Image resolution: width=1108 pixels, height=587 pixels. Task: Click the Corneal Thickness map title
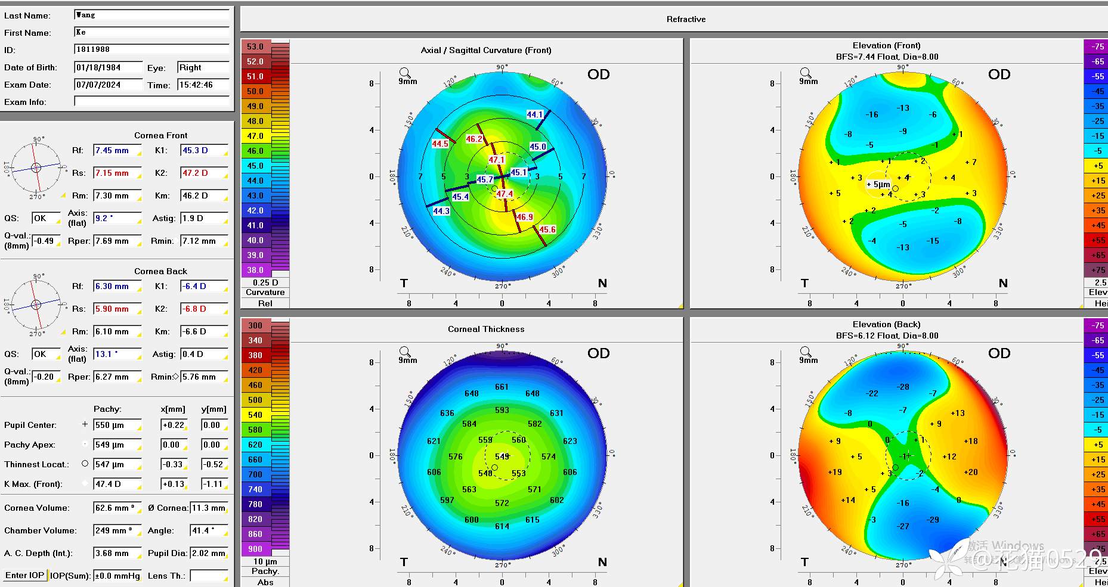coord(485,329)
